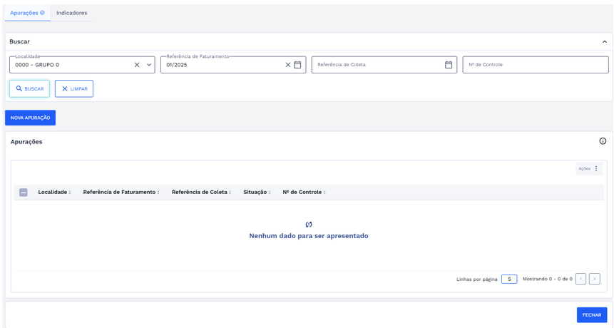Focus the Nº de Controle input field
This screenshot has width=614, height=328.
(x=535, y=65)
